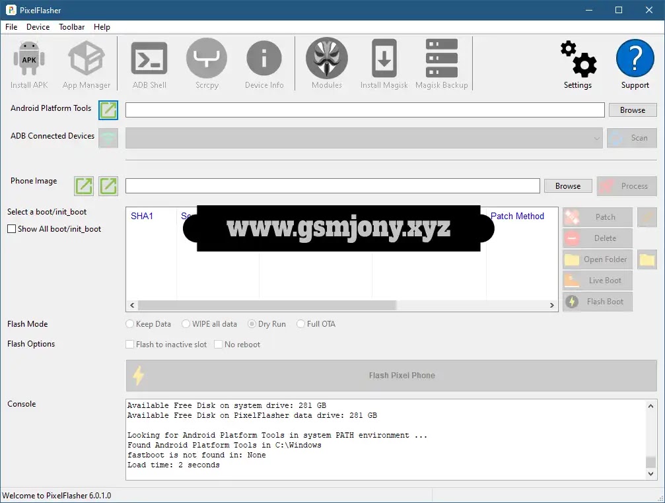Toggle Show All boot/init_boot checkbox
Screen dimensions: 665x503
(11, 229)
